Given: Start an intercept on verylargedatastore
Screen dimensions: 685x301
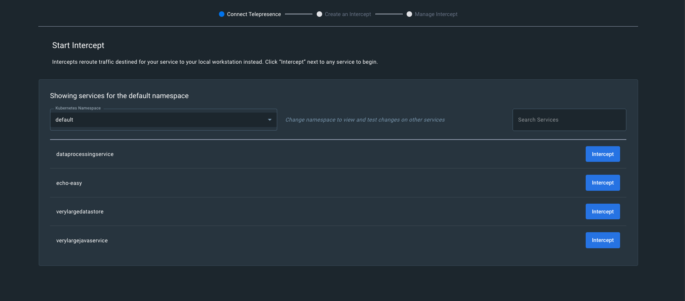Looking at the screenshot, I should click(x=603, y=211).
